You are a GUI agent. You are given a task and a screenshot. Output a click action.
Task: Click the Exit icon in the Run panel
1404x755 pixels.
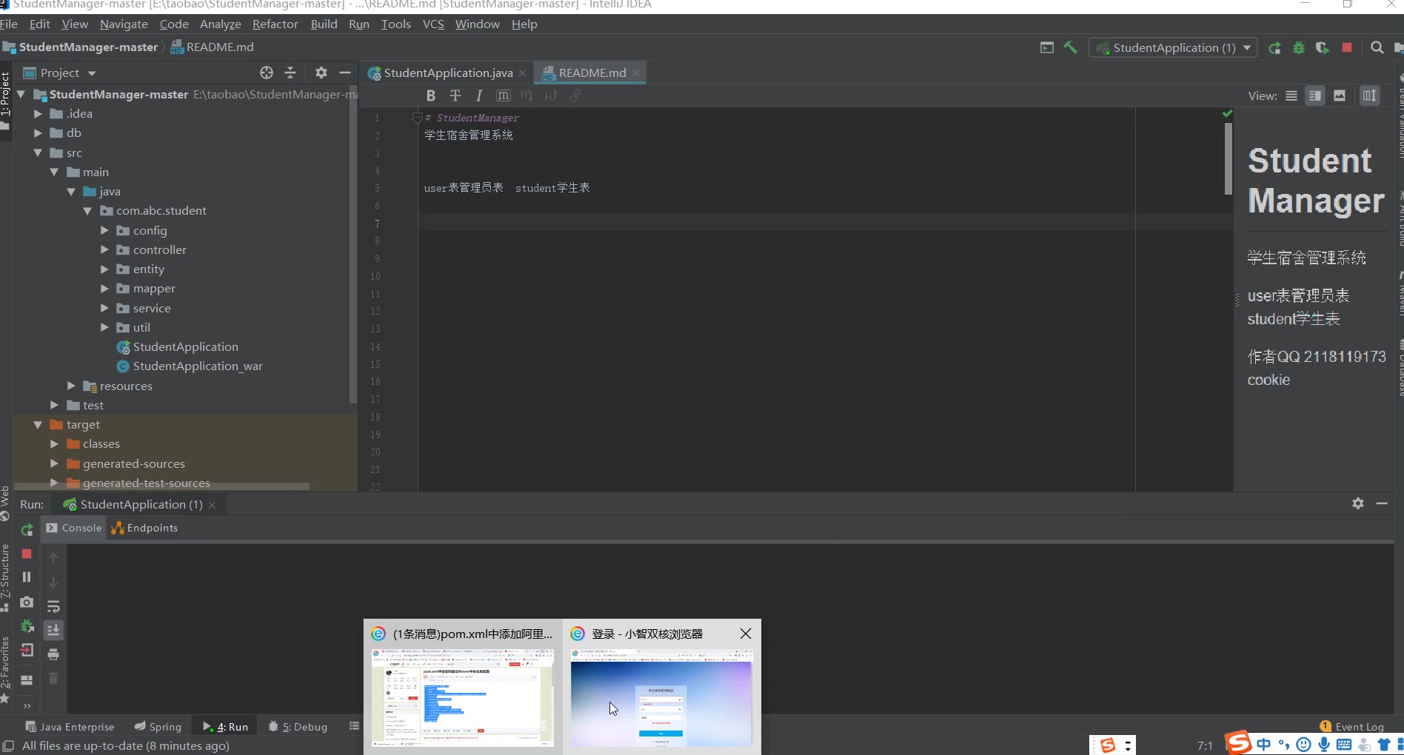pyautogui.click(x=27, y=651)
